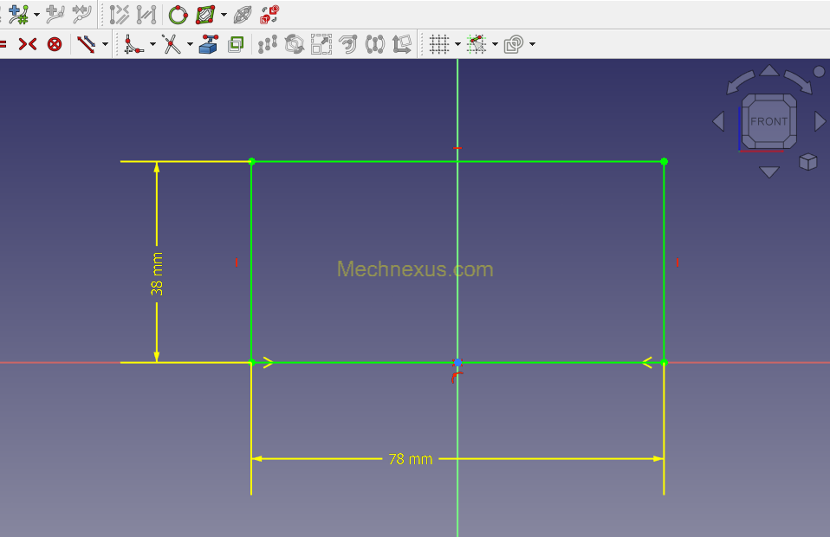The image size is (830, 537).
Task: Toggle the sketch grid display
Action: pyautogui.click(x=439, y=44)
